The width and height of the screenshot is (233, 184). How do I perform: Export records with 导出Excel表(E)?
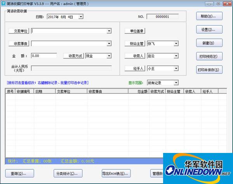click(116, 173)
